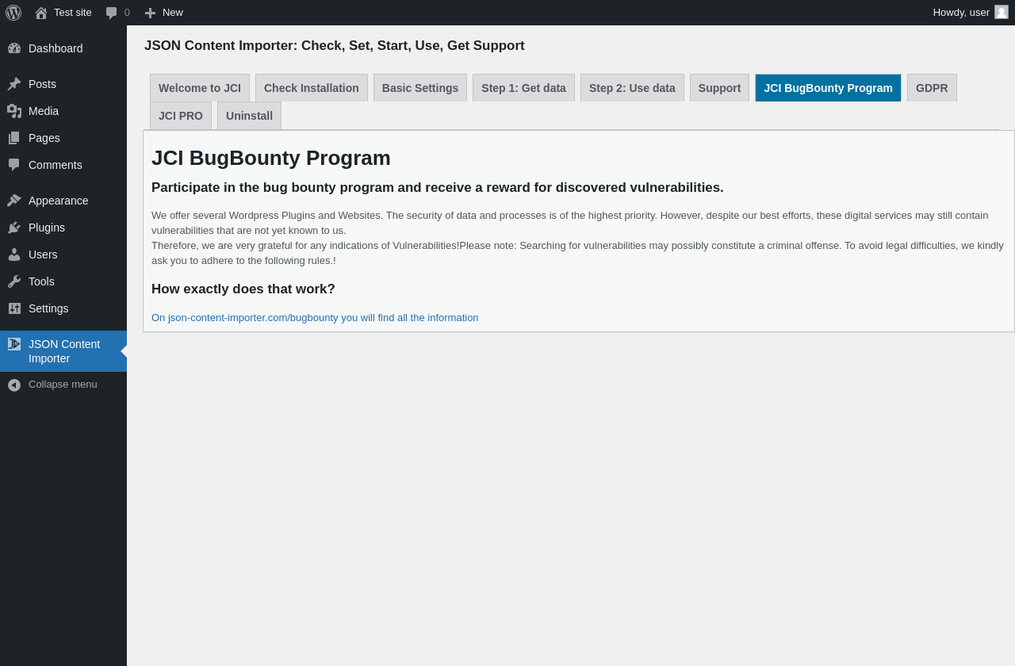Viewport: 1015px width, 666px height.
Task: Go to the GDPR tab
Action: 932,88
